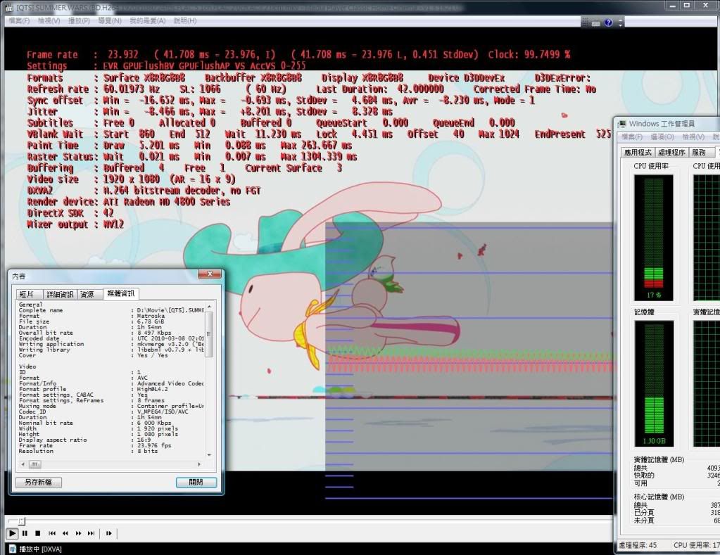
Task: Step forward one frame
Action: click(x=109, y=533)
